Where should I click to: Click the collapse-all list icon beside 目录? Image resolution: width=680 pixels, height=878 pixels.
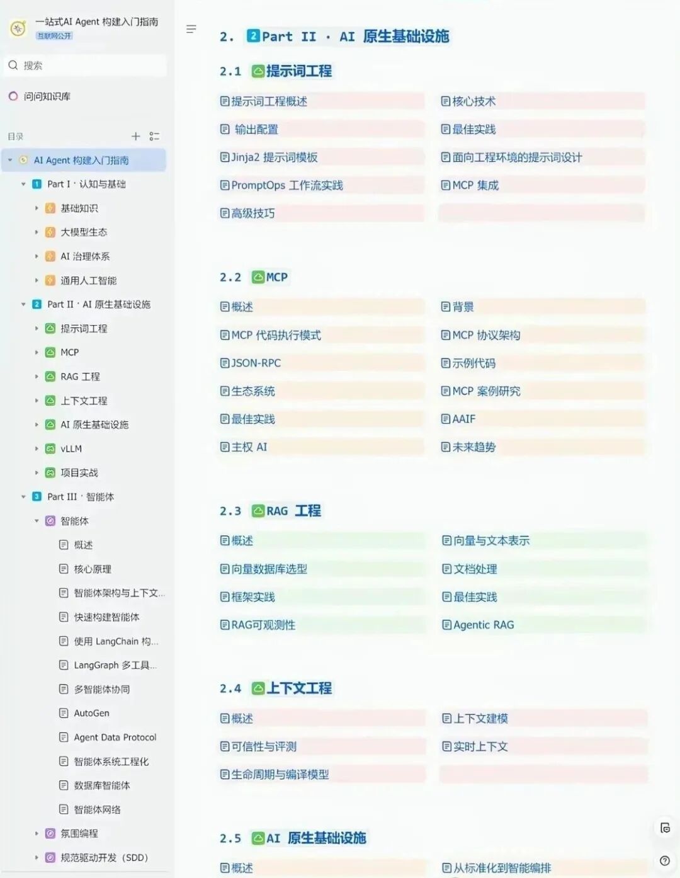tap(154, 136)
